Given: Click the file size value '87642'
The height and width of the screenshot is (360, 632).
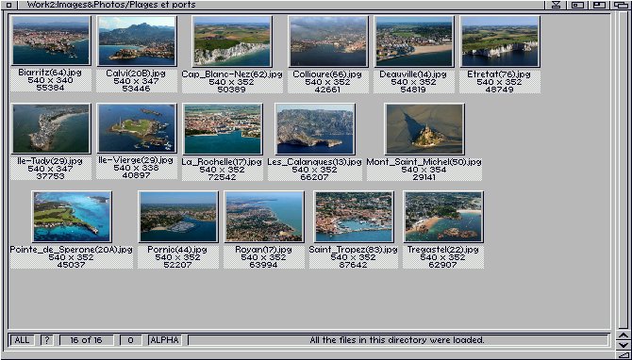Looking at the screenshot, I should pyautogui.click(x=353, y=265).
